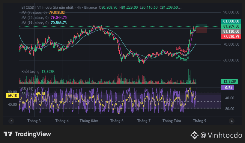Click the Z timezone button
245x143 pixels.
click(x=11, y=121)
